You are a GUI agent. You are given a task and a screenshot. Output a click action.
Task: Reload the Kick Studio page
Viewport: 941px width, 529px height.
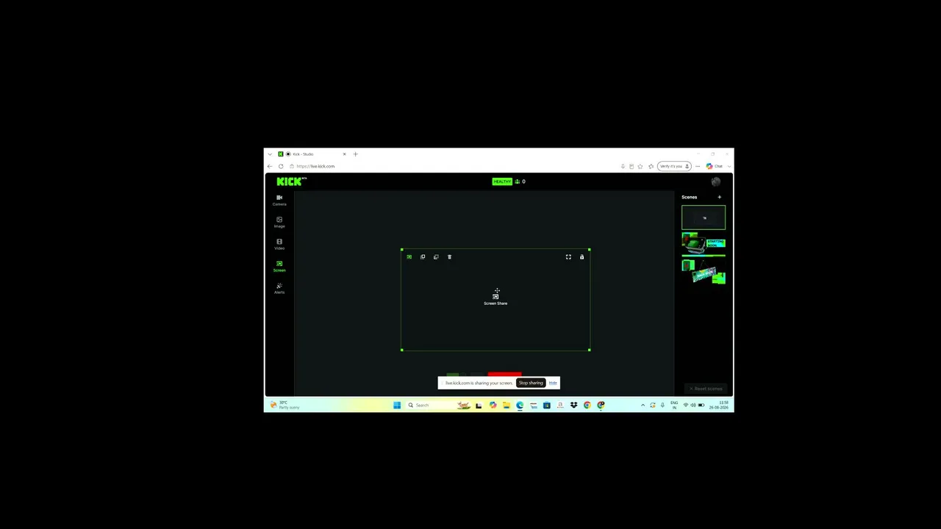281,166
